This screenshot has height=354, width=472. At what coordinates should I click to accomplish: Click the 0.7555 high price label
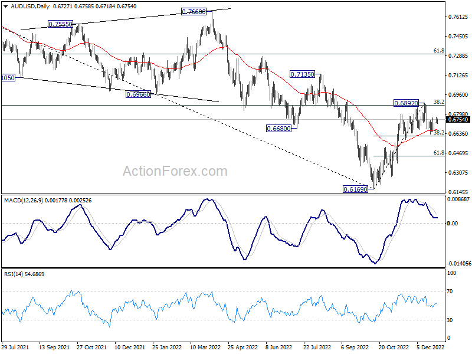point(60,24)
